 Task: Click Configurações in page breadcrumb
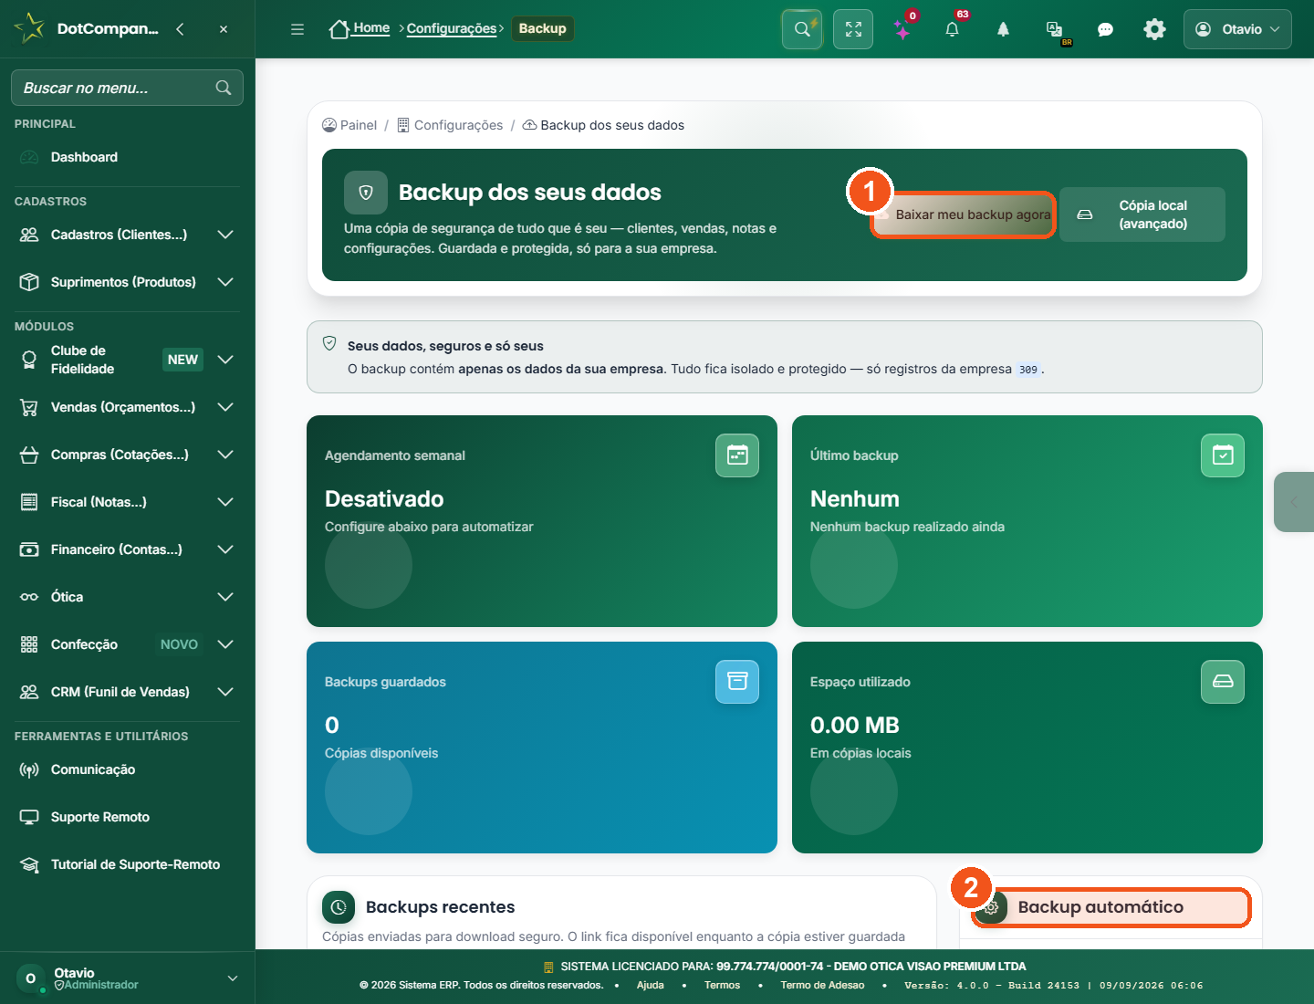(450, 125)
